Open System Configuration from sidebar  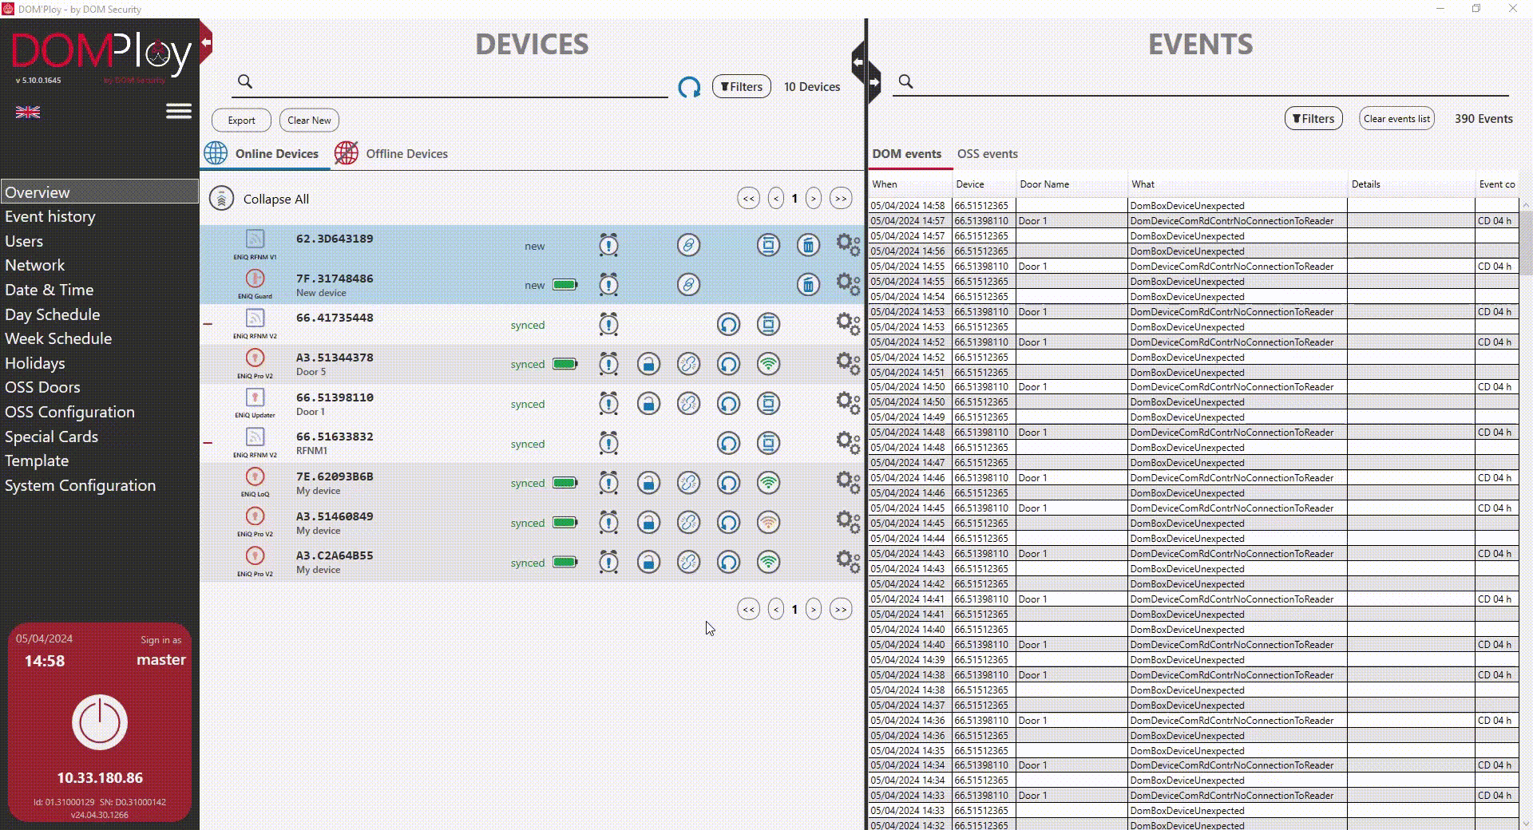80,485
